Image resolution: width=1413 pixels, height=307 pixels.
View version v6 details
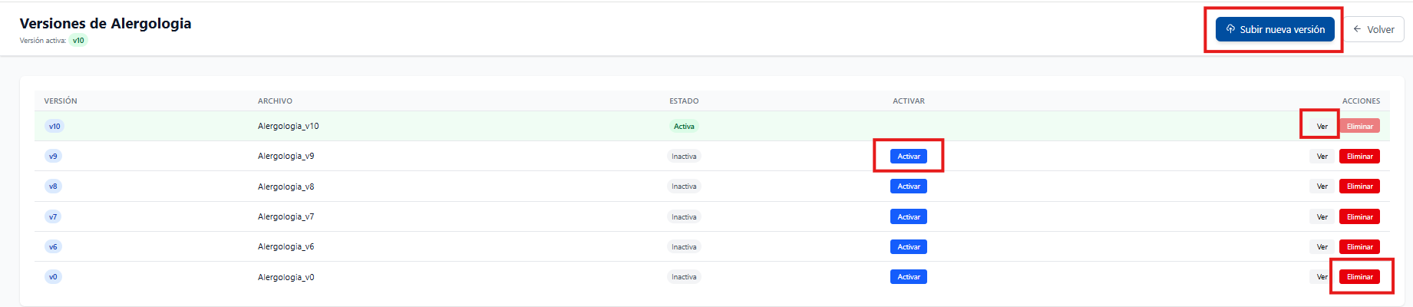tap(1322, 246)
